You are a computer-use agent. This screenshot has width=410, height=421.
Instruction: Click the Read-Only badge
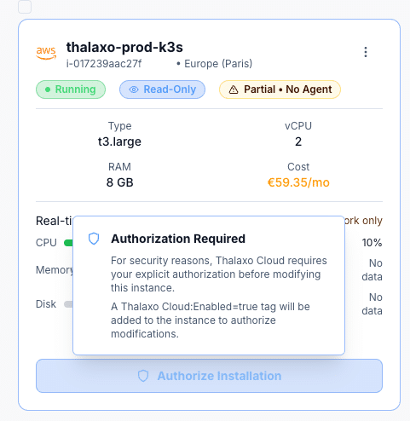[162, 89]
